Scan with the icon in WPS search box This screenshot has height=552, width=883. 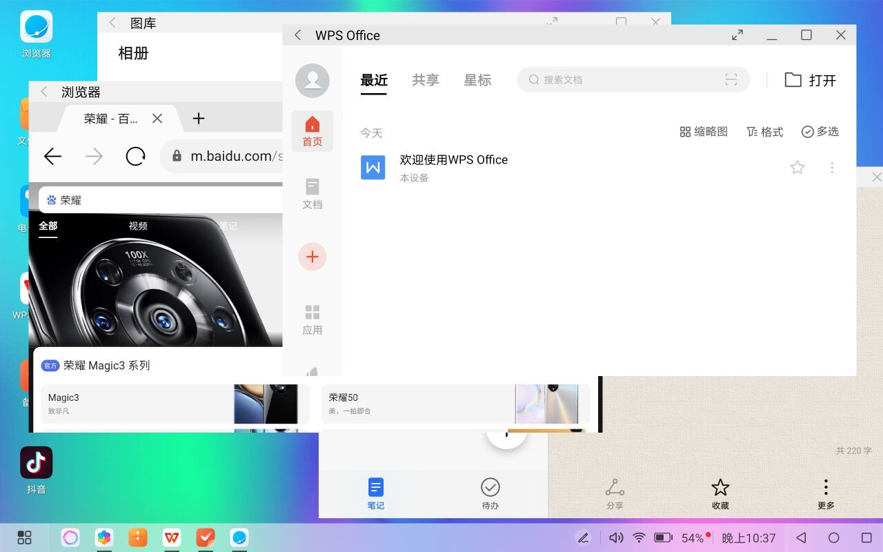(731, 79)
